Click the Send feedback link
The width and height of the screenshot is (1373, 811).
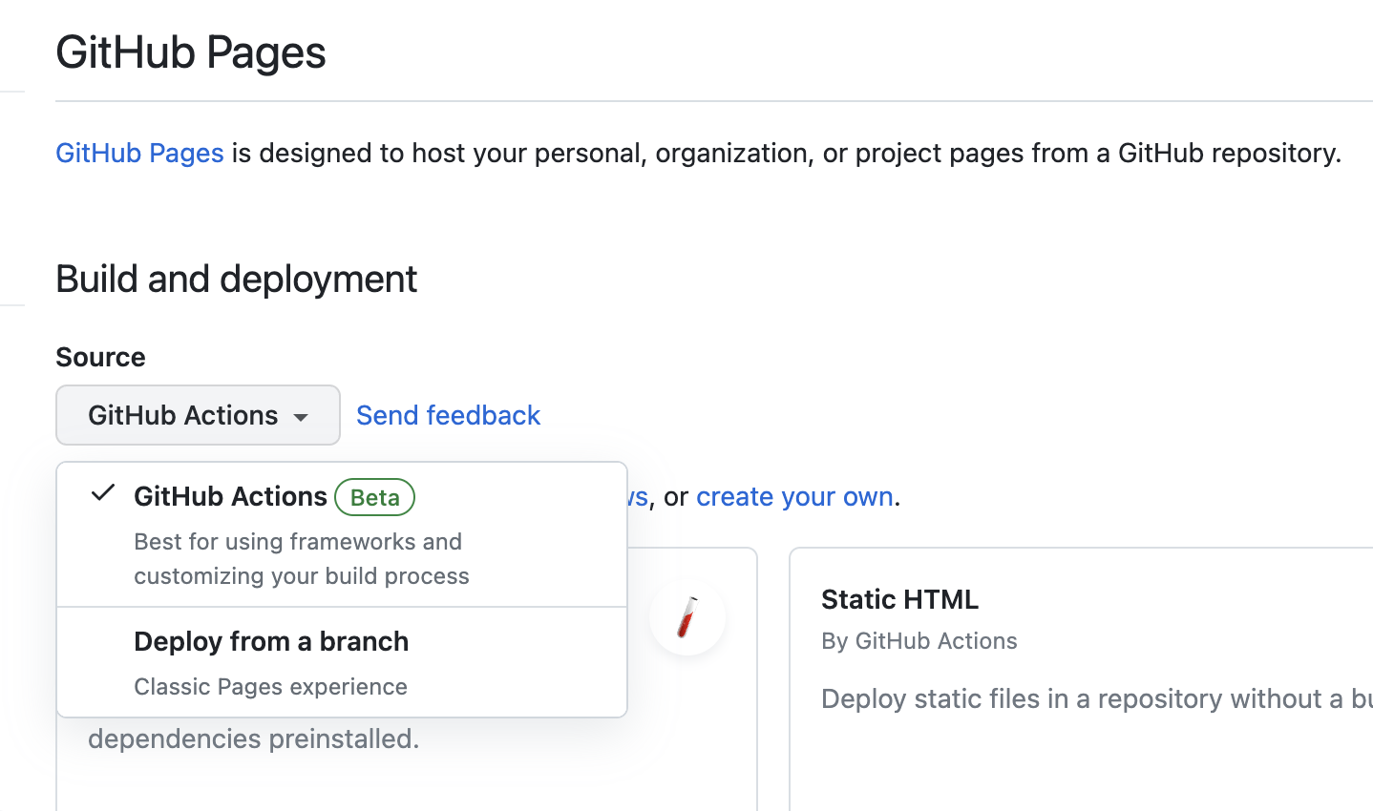tap(448, 415)
